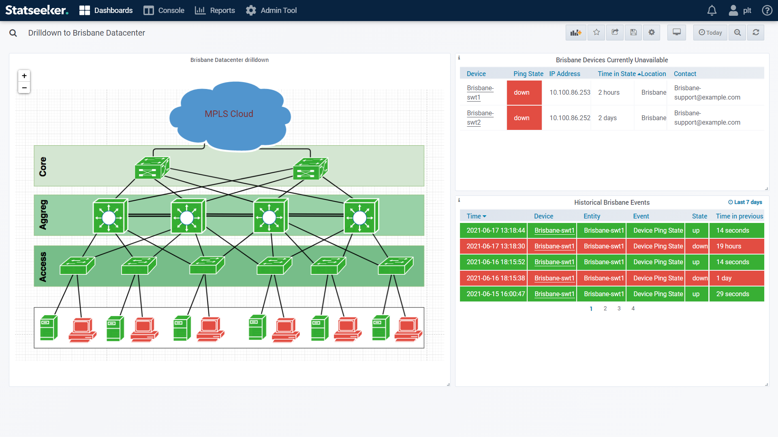Open the help question mark icon
This screenshot has width=778, height=437.
767,11
